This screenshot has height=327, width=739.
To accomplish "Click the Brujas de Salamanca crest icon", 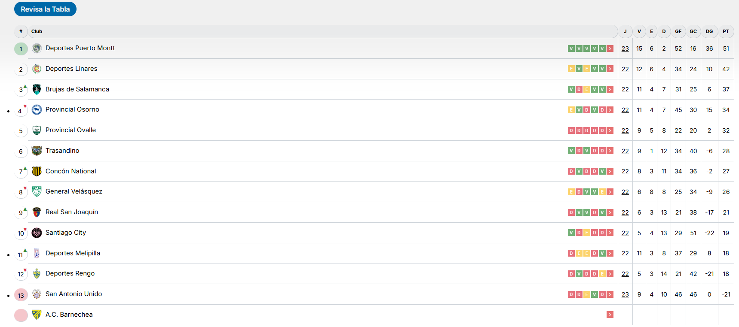I will (x=37, y=89).
